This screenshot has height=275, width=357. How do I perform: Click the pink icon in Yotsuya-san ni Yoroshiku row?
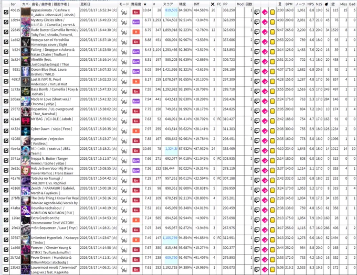tap(265, 42)
